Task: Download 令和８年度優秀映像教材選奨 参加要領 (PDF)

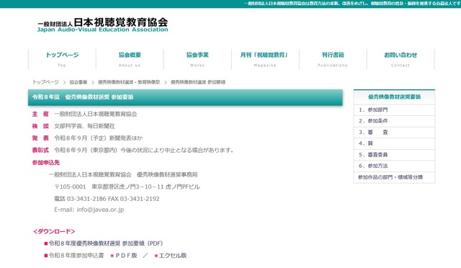Action: click(x=106, y=244)
